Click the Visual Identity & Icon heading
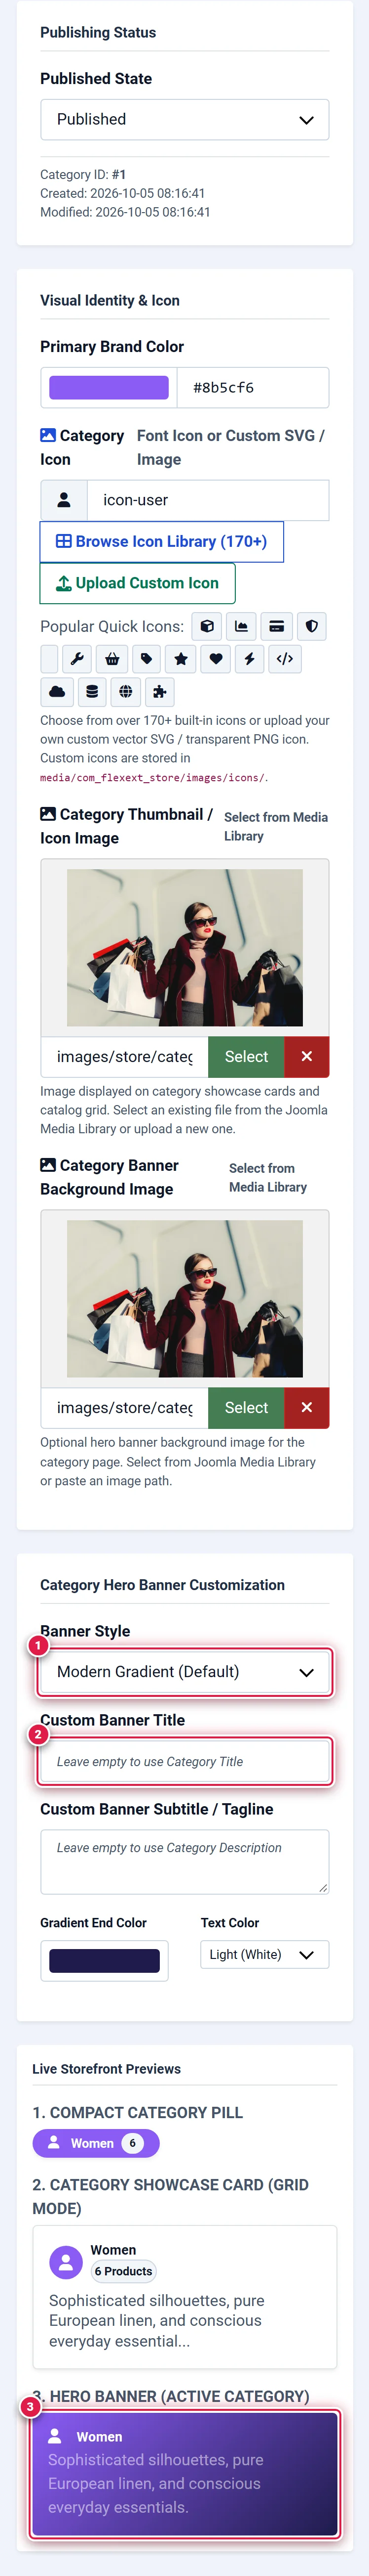 click(x=110, y=300)
